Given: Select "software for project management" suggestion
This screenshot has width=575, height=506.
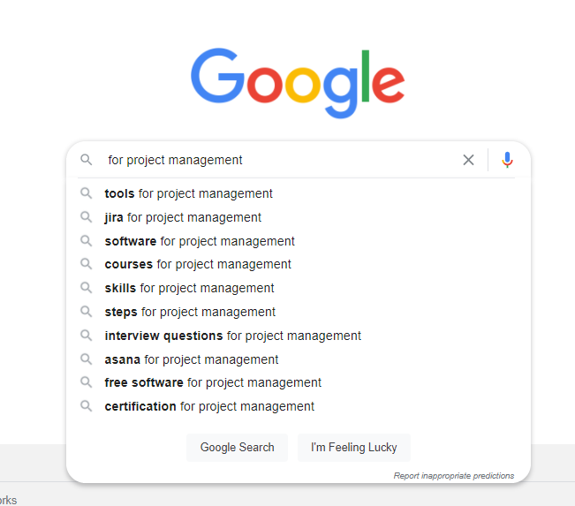Looking at the screenshot, I should click(200, 241).
